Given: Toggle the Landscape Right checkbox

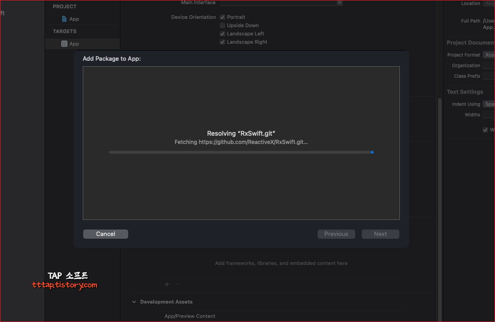Looking at the screenshot, I should click(x=222, y=42).
